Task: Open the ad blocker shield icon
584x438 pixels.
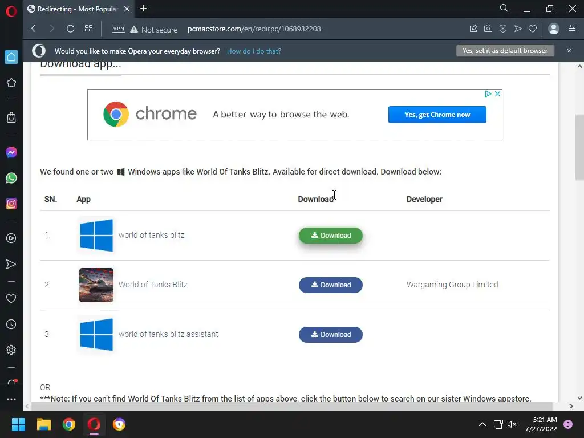Action: tap(503, 29)
